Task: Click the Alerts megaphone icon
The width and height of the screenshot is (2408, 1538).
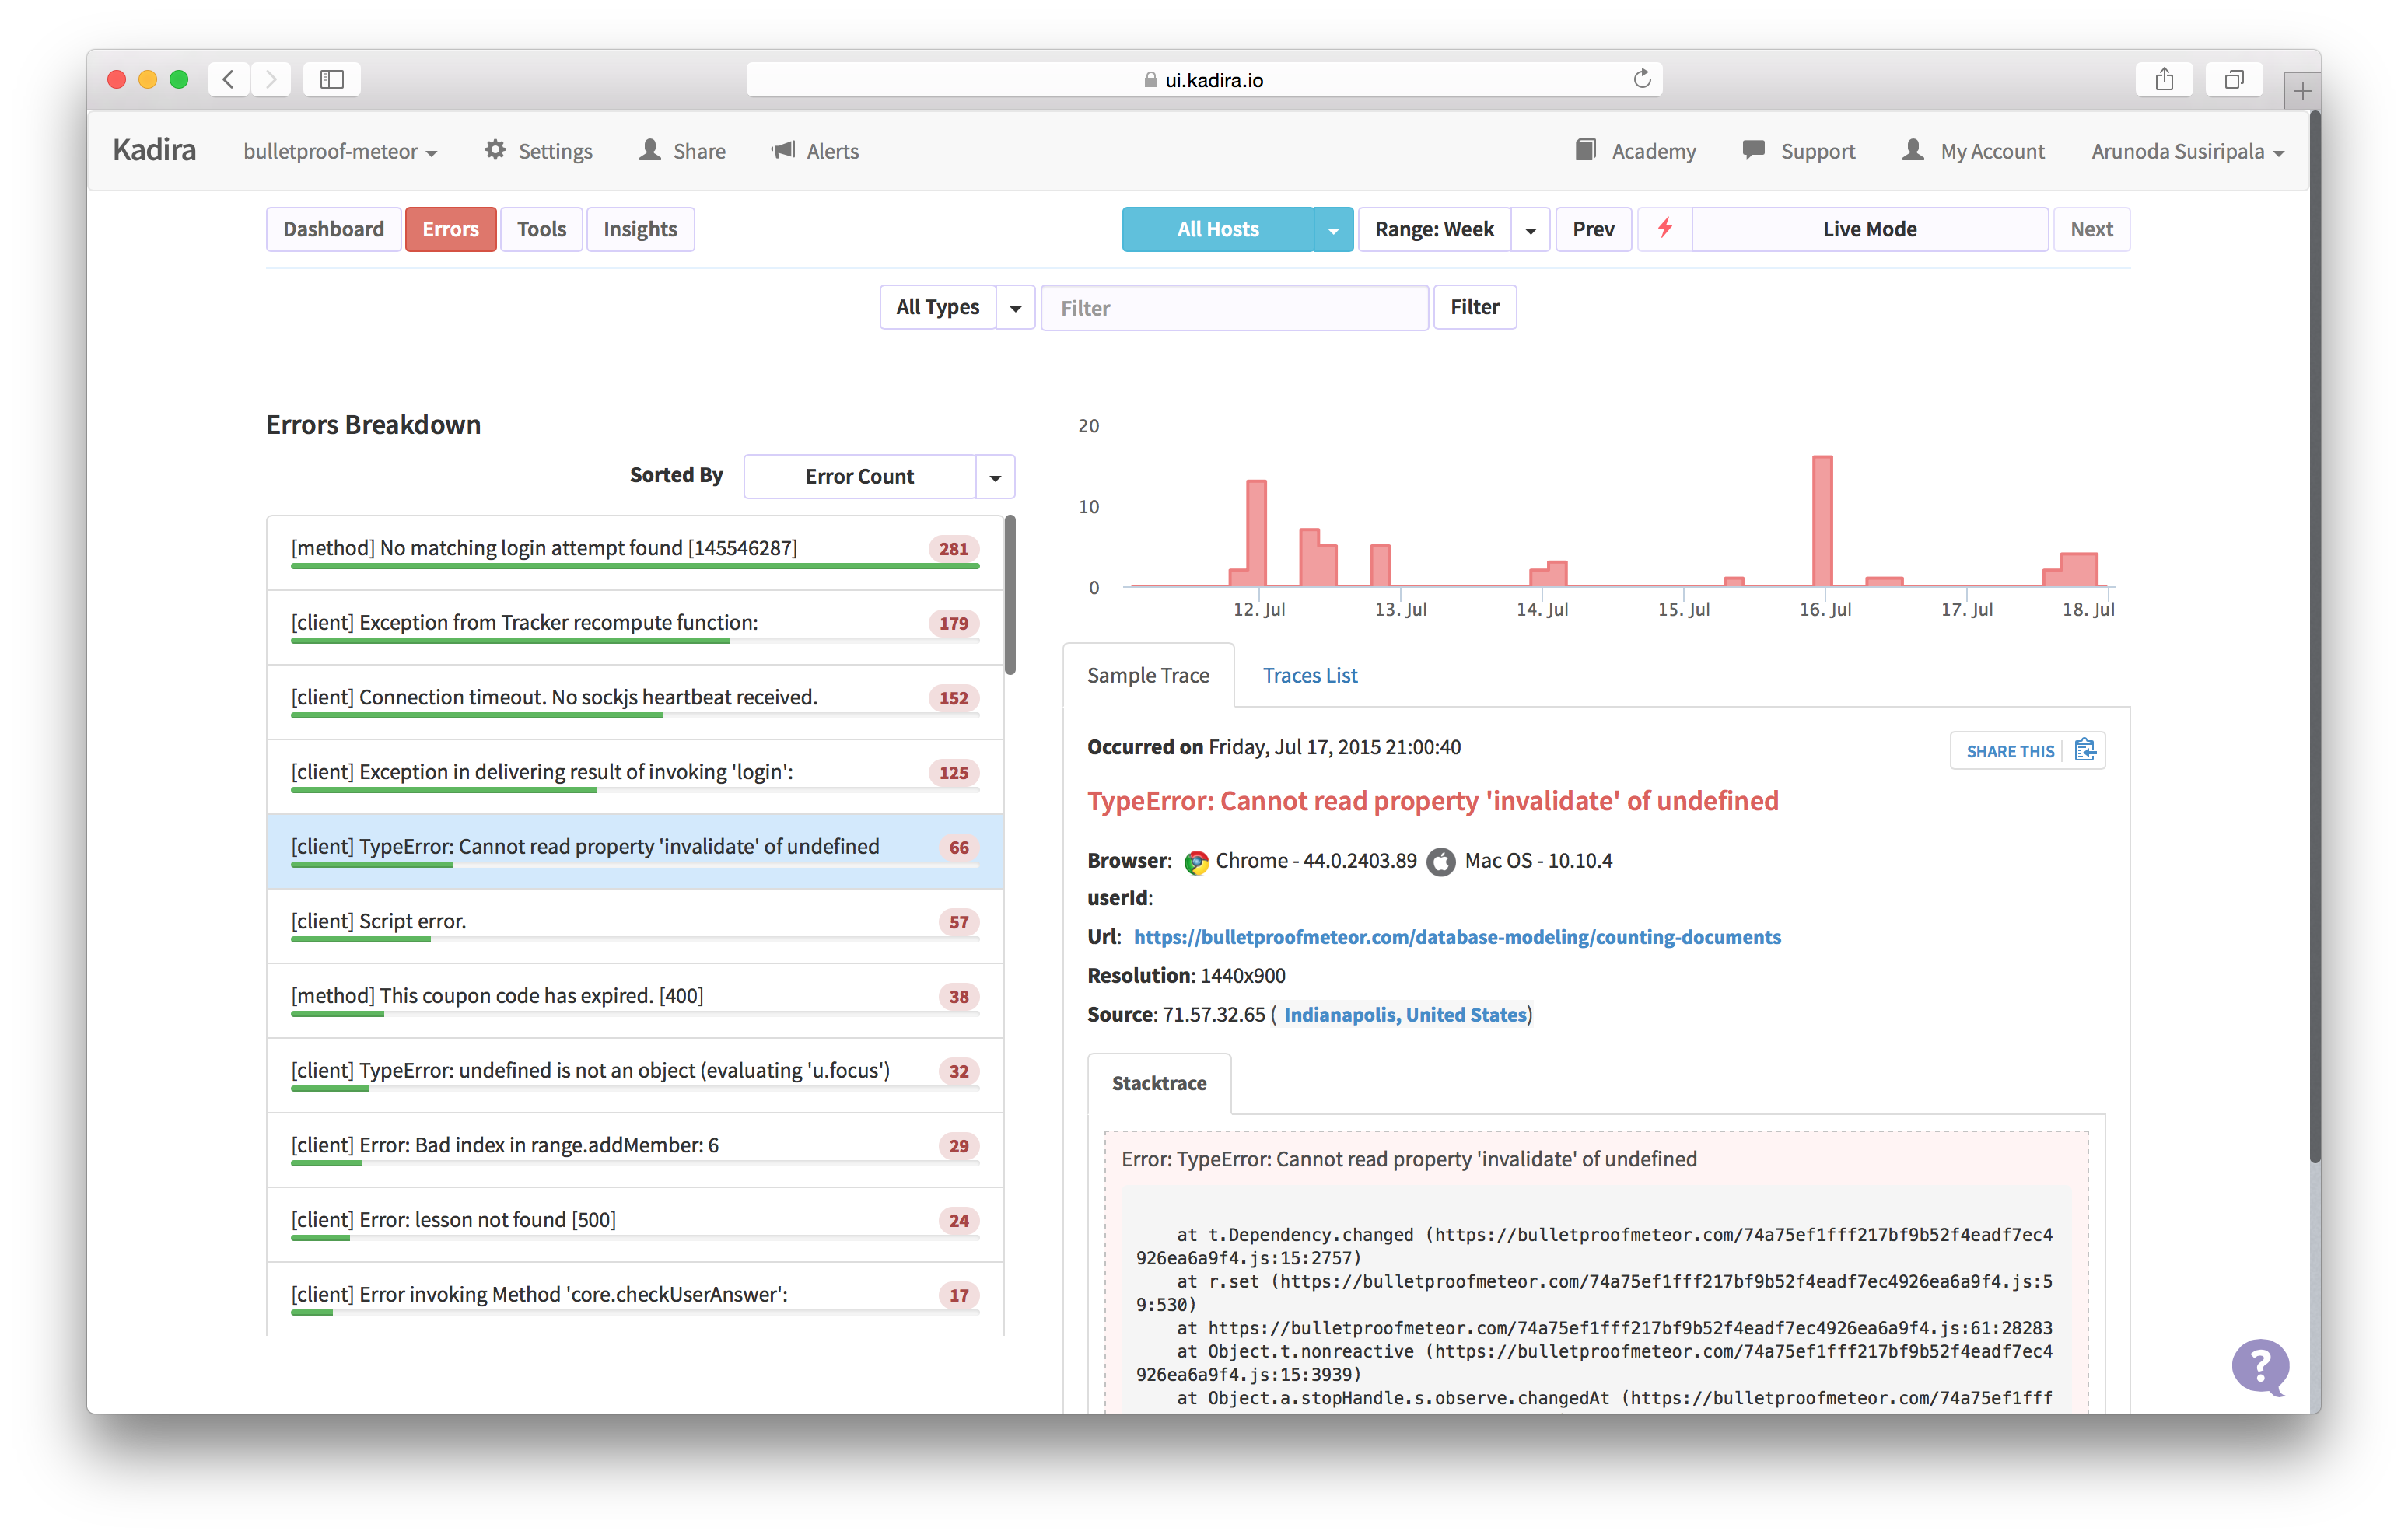Action: pos(783,150)
